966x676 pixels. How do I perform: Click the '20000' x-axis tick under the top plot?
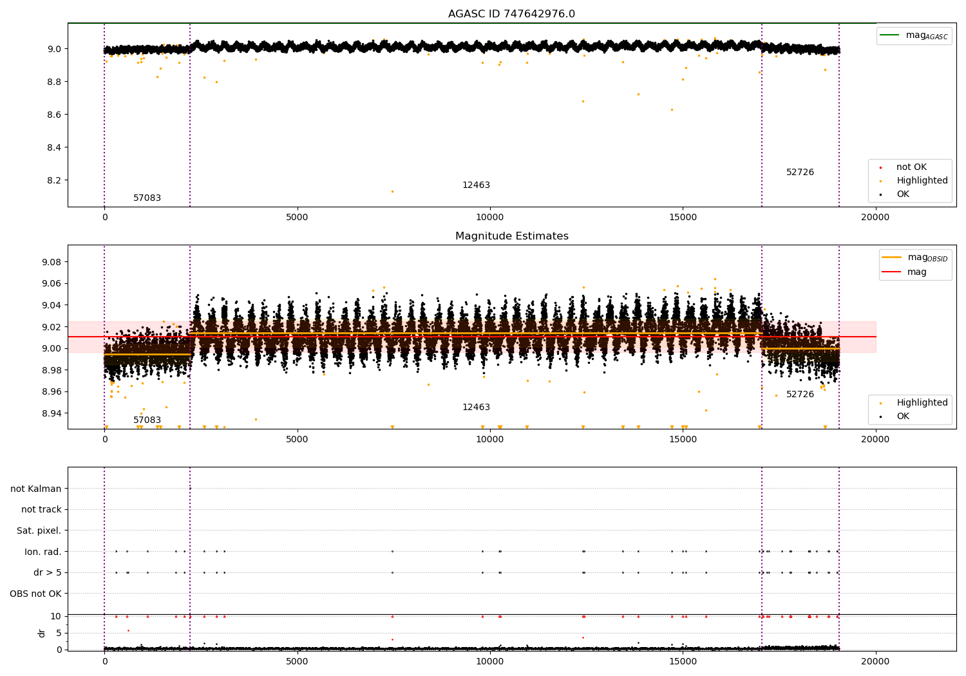pos(875,218)
